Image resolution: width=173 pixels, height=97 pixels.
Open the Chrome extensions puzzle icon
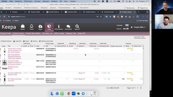tap(138, 17)
